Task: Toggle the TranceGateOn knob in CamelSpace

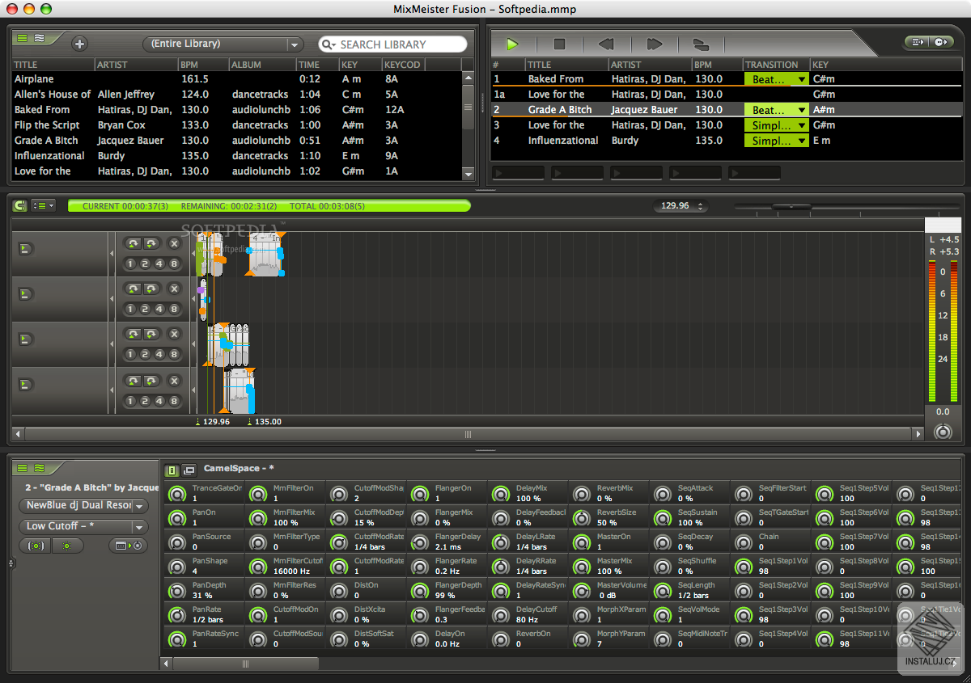Action: point(177,494)
